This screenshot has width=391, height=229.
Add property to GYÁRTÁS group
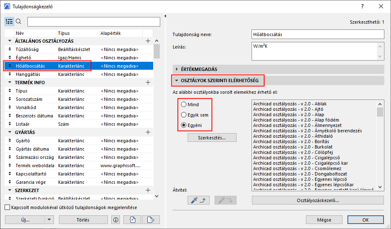coord(148,132)
